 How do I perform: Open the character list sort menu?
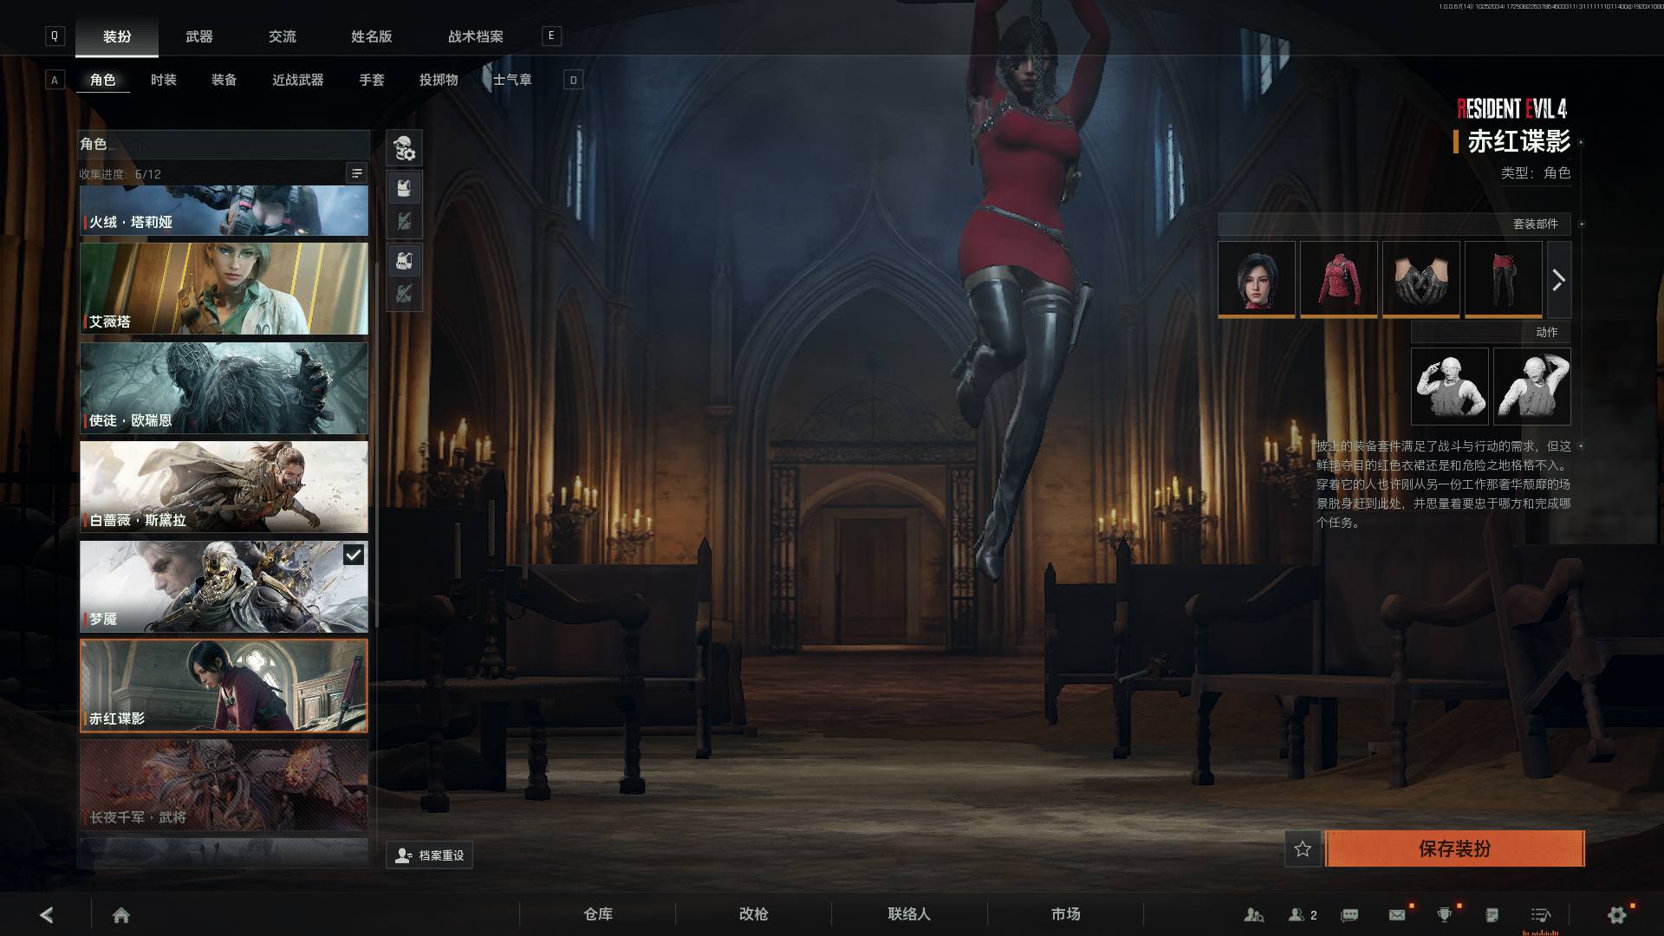coord(356,173)
